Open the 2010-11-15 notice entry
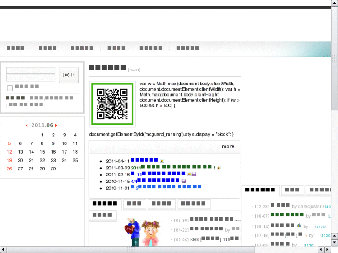Image resolution: width=338 pixels, height=253 pixels. coord(155,181)
